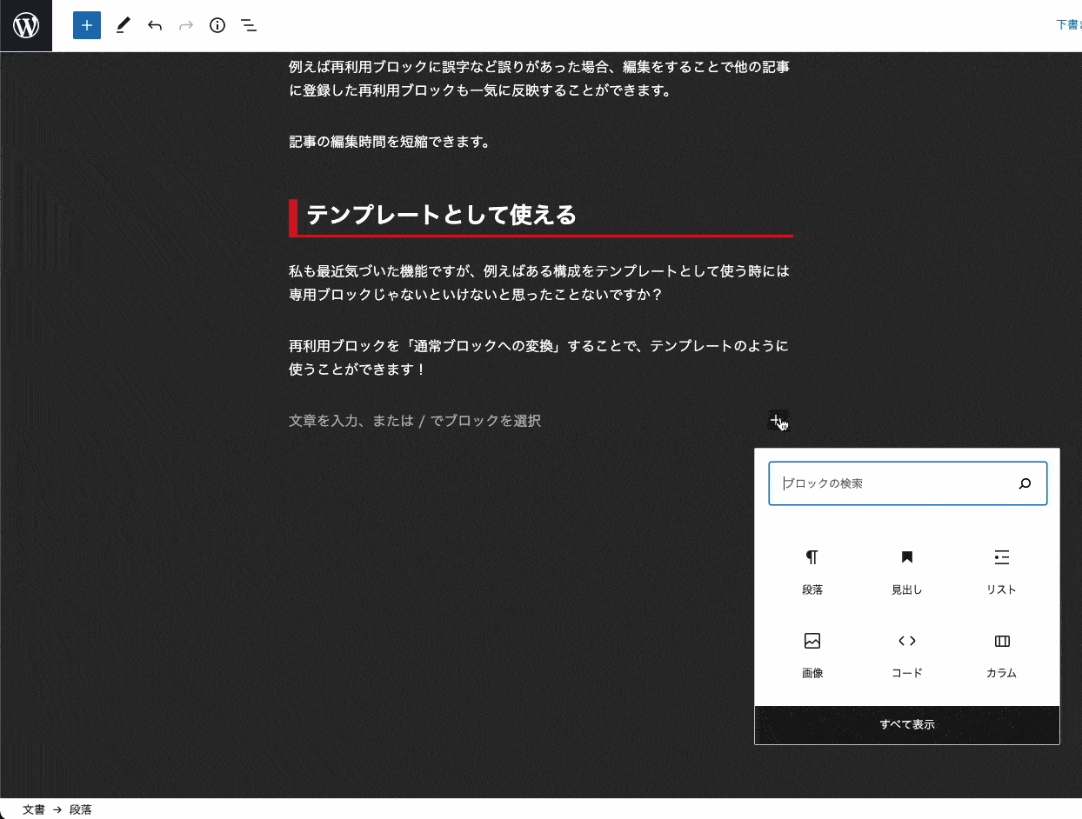Click the search magnifier icon

(x=1025, y=484)
